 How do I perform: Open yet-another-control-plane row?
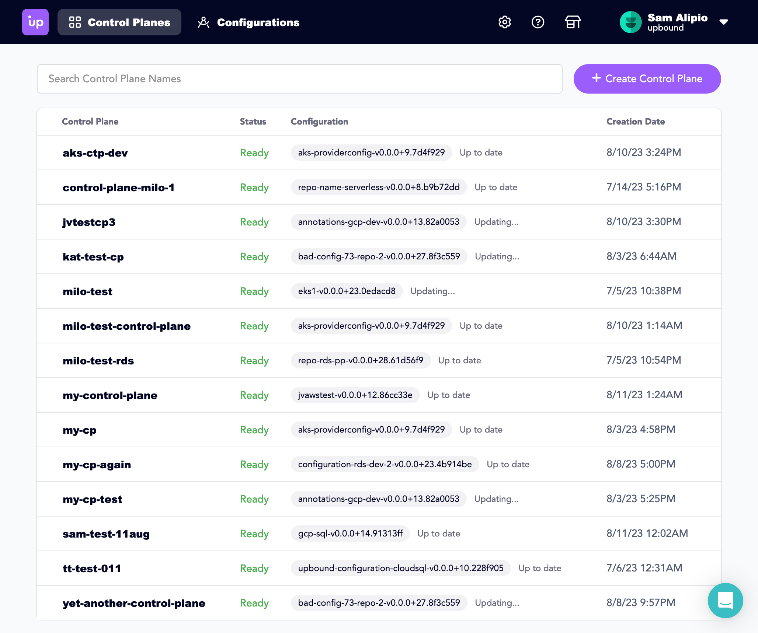[134, 603]
